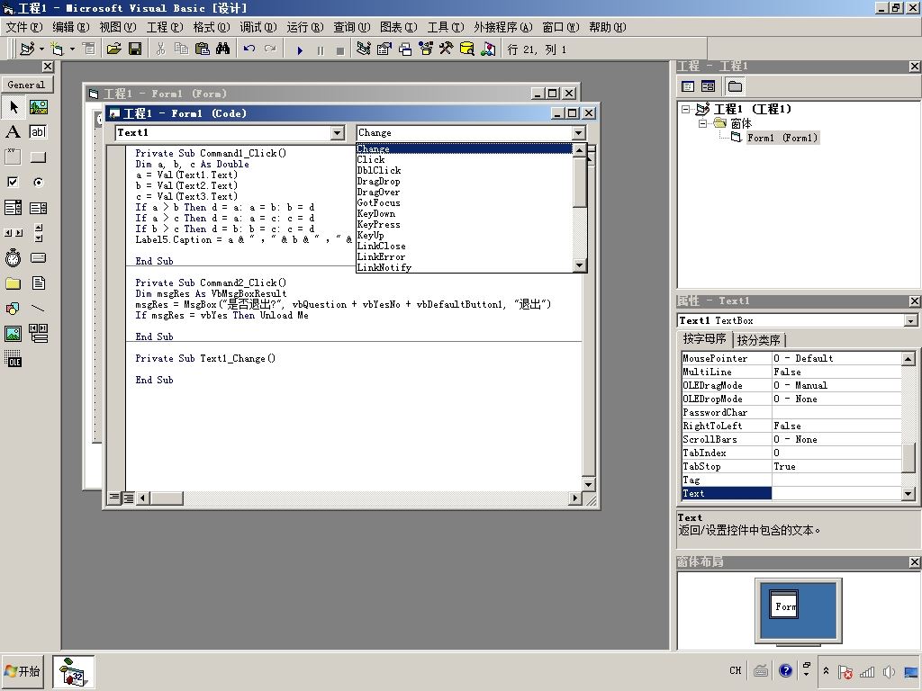
Task: Open dropdown arrow beside Add Project icon
Action: pyautogui.click(x=41, y=49)
